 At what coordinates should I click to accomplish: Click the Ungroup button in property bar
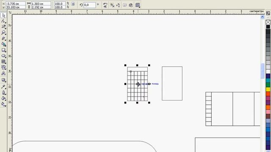tap(112, 5)
